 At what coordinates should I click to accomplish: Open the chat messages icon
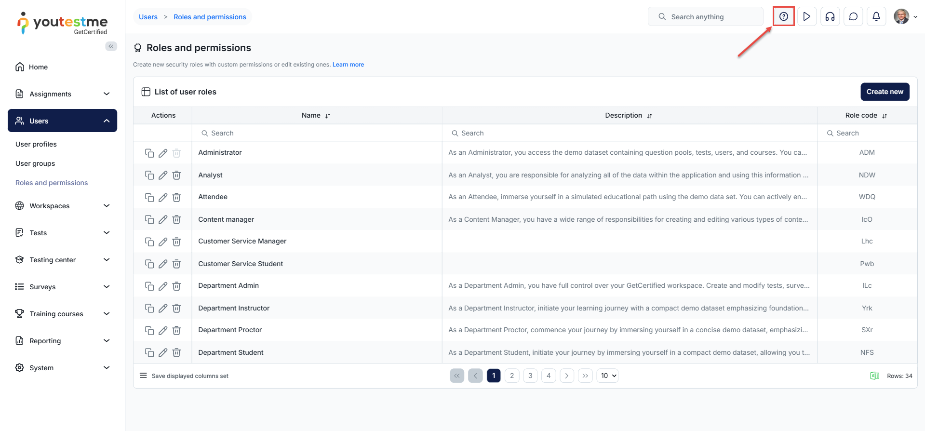[x=853, y=17]
